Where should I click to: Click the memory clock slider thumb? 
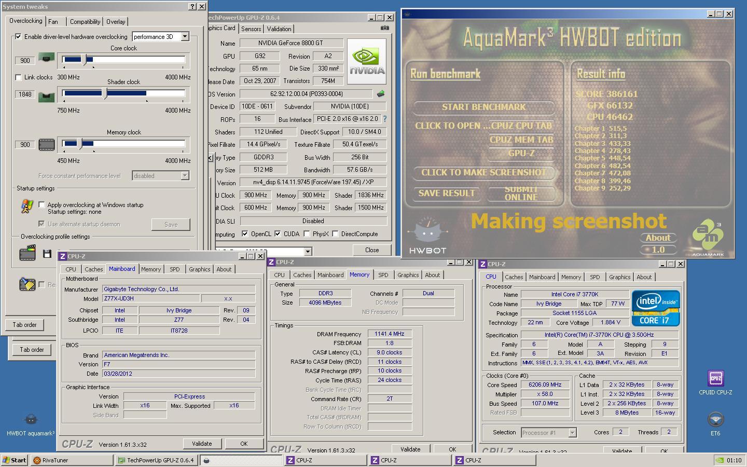80,144
